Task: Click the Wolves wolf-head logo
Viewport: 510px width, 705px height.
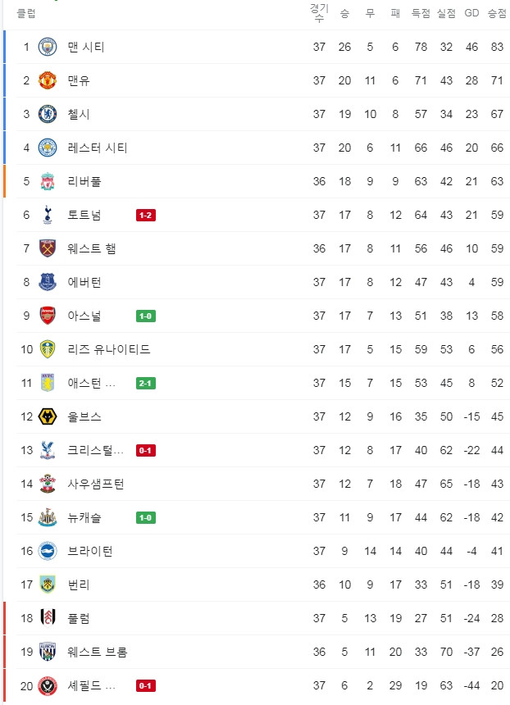Action: point(48,416)
